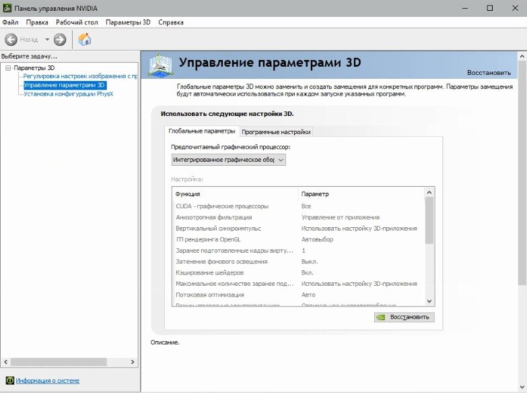Open the Справка menu
527x393 pixels.
tap(171, 22)
